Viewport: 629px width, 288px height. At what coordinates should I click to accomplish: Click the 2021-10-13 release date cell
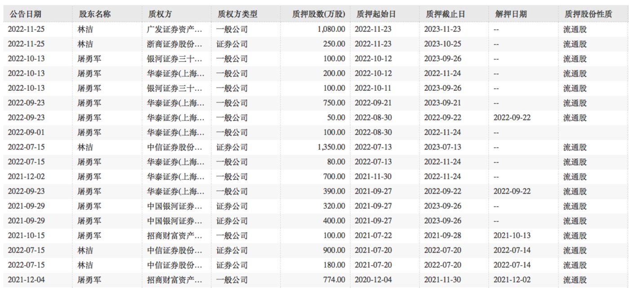tap(512, 235)
